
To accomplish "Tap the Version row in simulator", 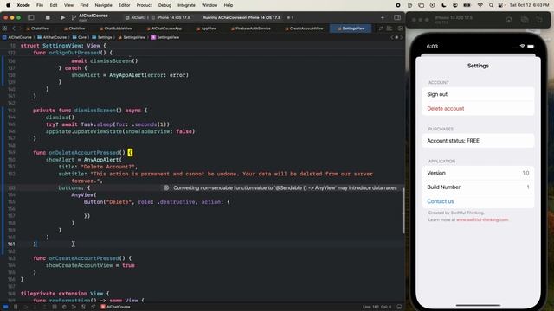I will point(478,173).
